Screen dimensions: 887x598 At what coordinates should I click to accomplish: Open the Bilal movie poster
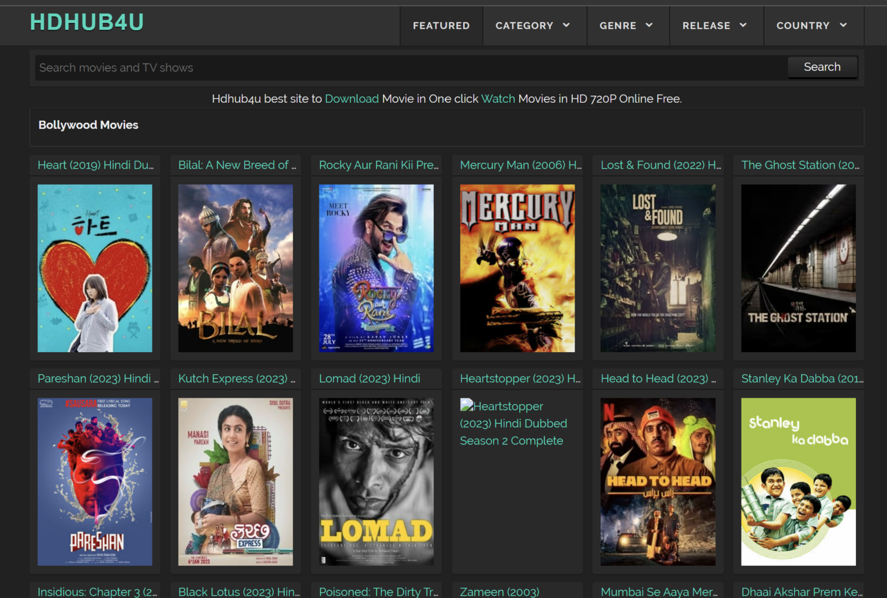(236, 268)
